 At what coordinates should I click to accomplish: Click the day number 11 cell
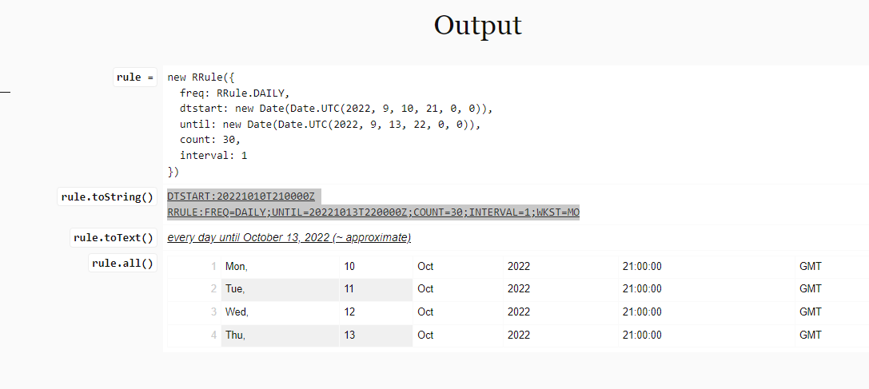376,289
